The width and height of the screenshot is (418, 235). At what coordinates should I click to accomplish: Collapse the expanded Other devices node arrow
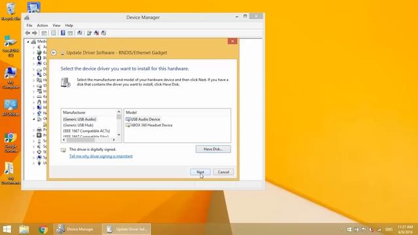[x=34, y=119]
